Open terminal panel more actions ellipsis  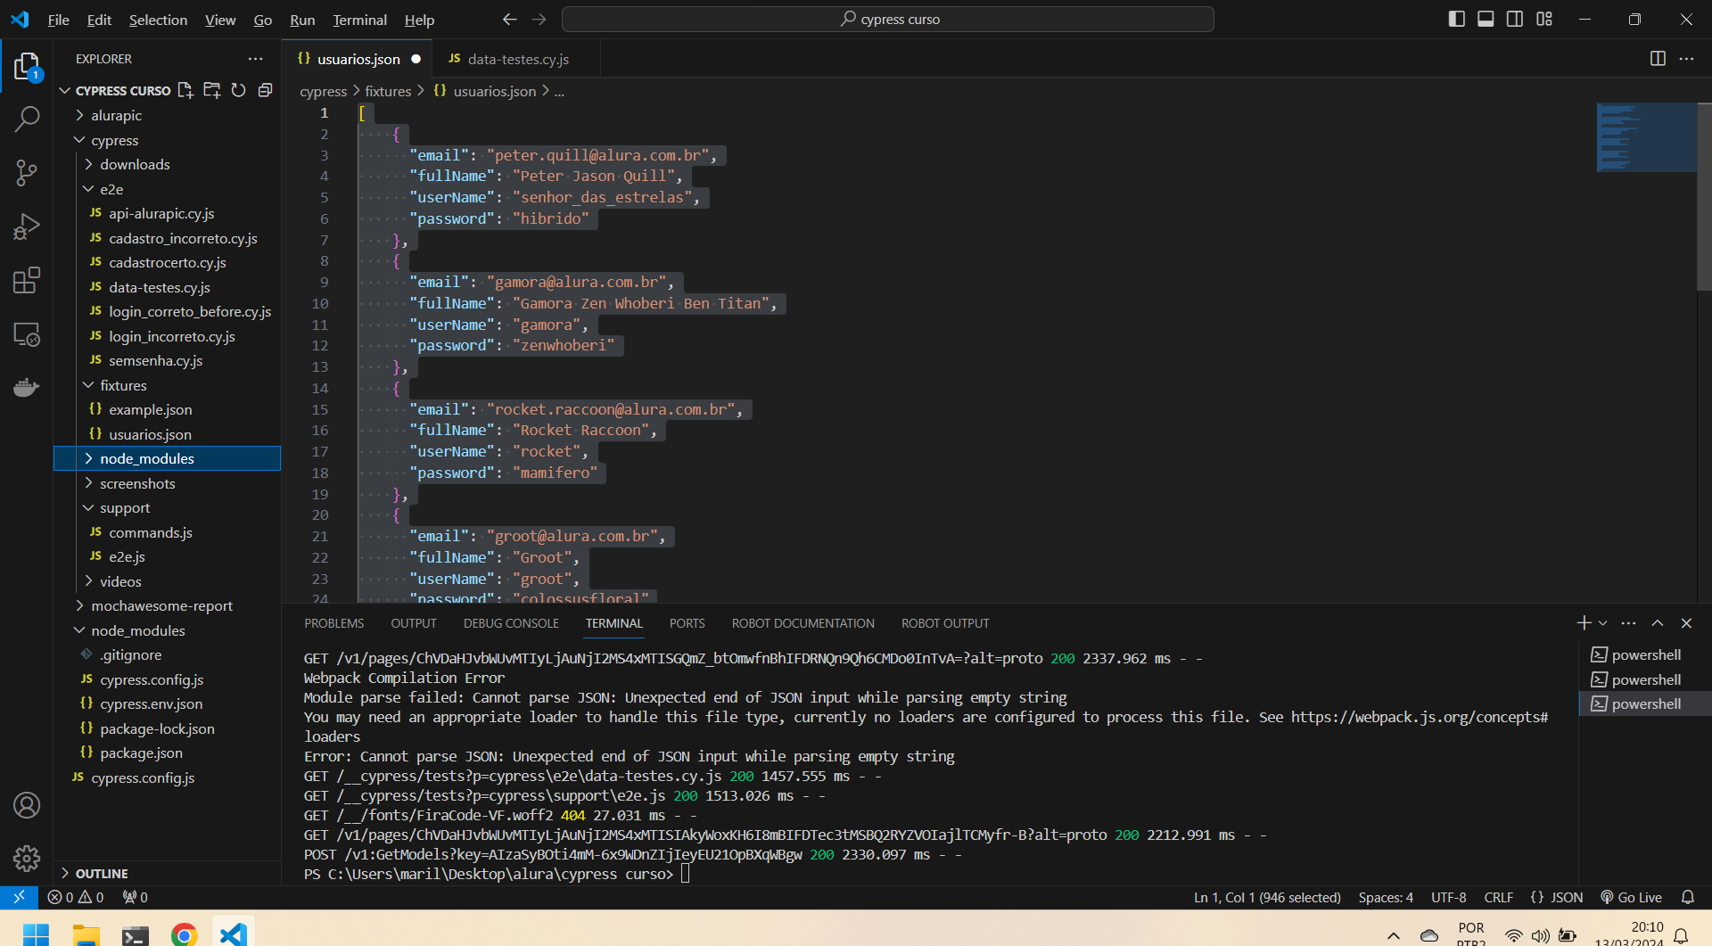pyautogui.click(x=1628, y=623)
